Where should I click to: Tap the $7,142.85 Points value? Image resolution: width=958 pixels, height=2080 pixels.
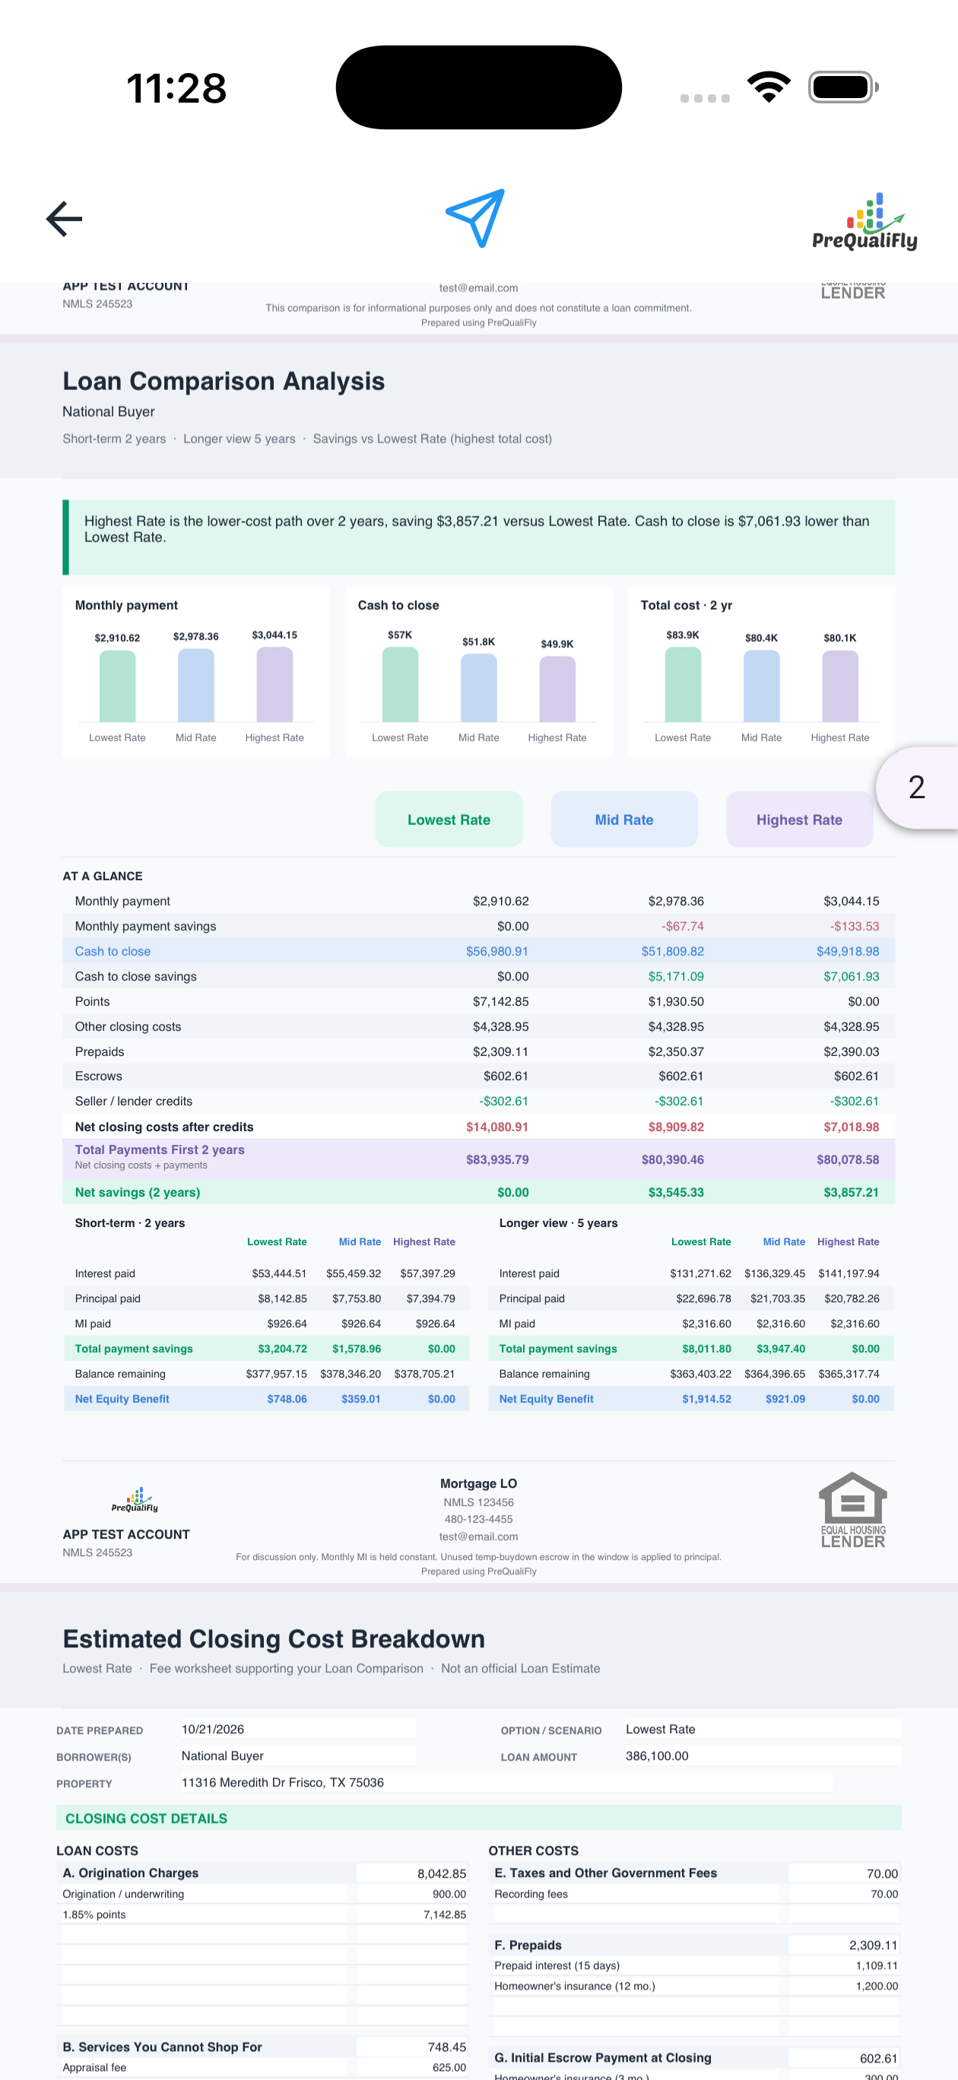[x=501, y=1001]
